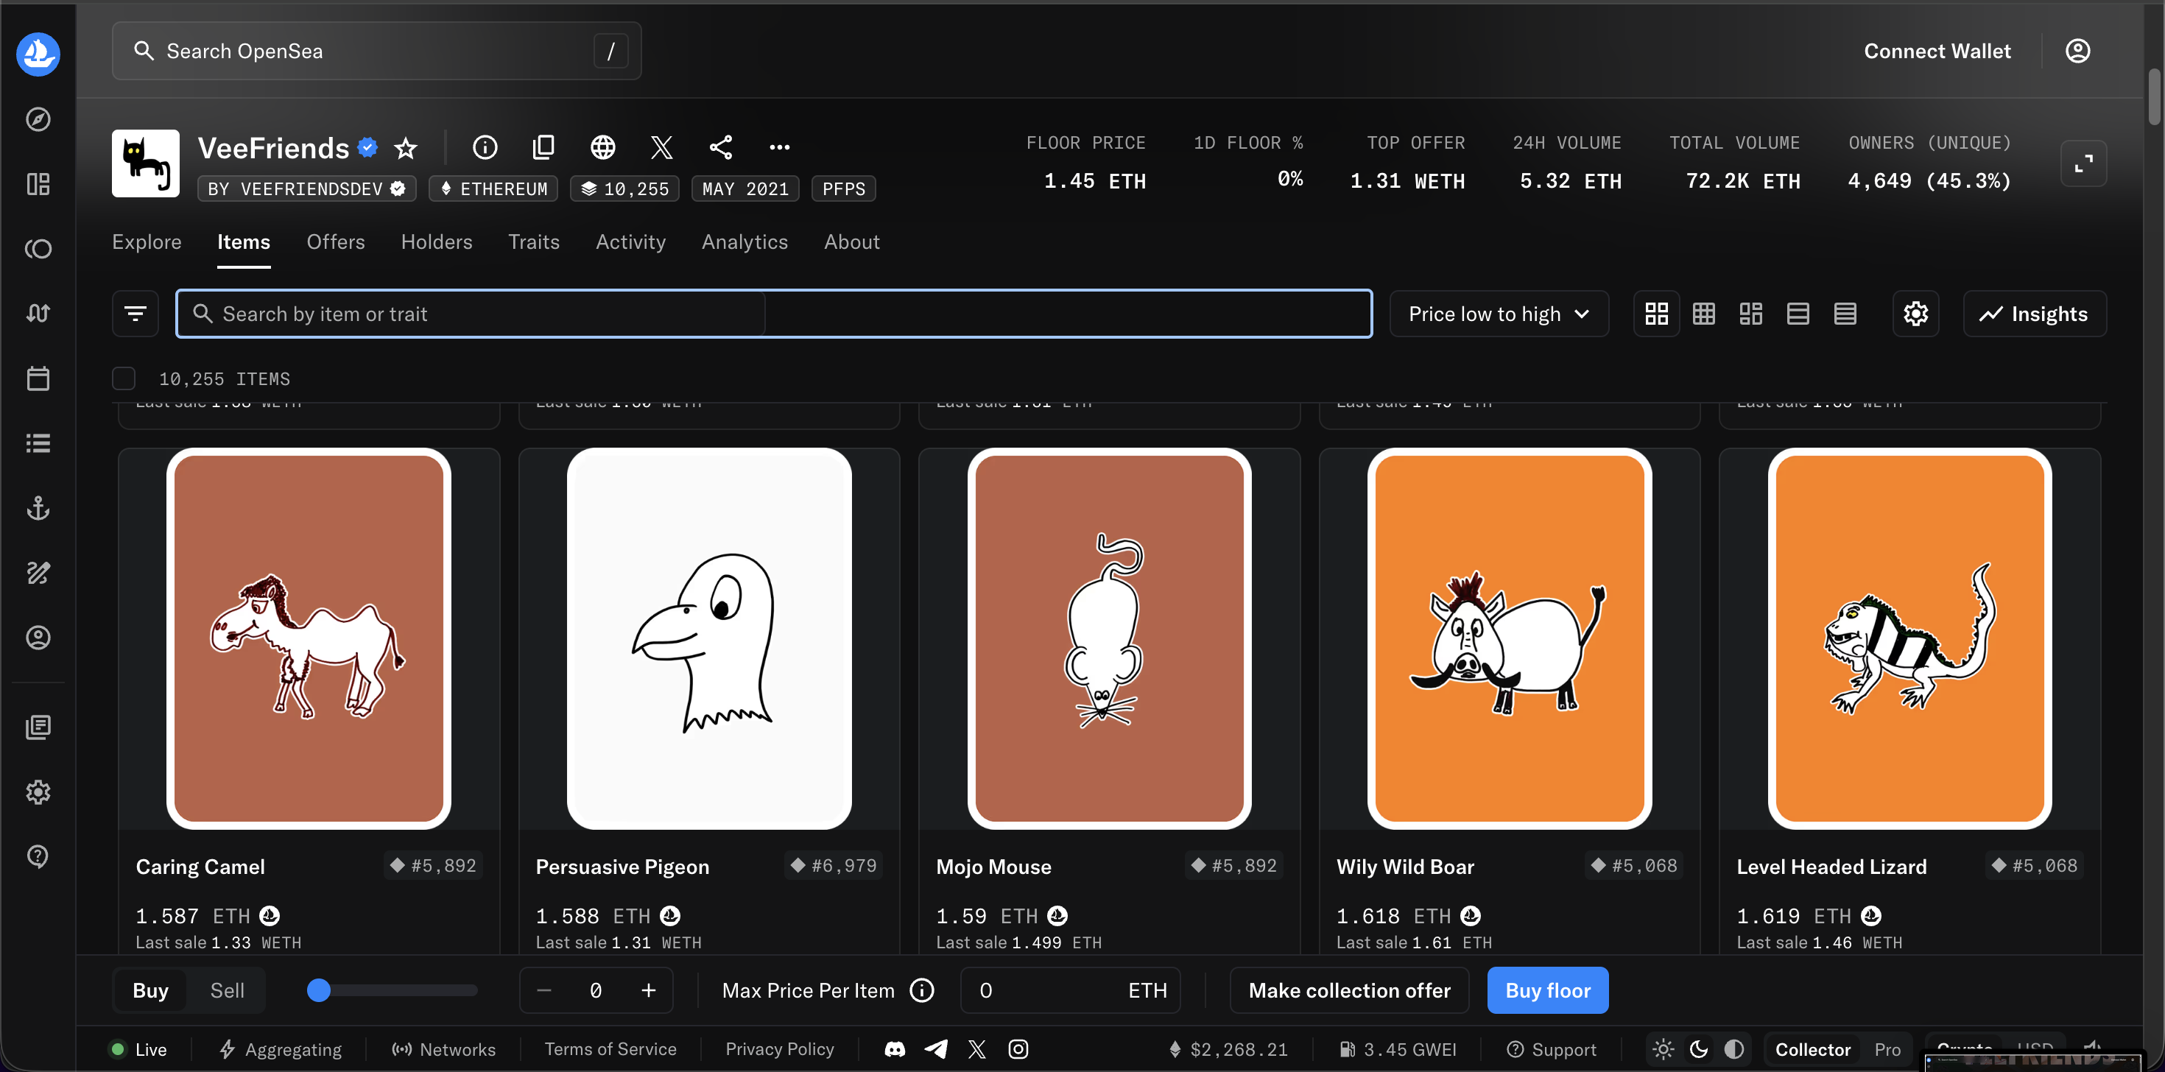This screenshot has height=1072, width=2165.
Task: Open the Discord icon in footer
Action: 895,1049
